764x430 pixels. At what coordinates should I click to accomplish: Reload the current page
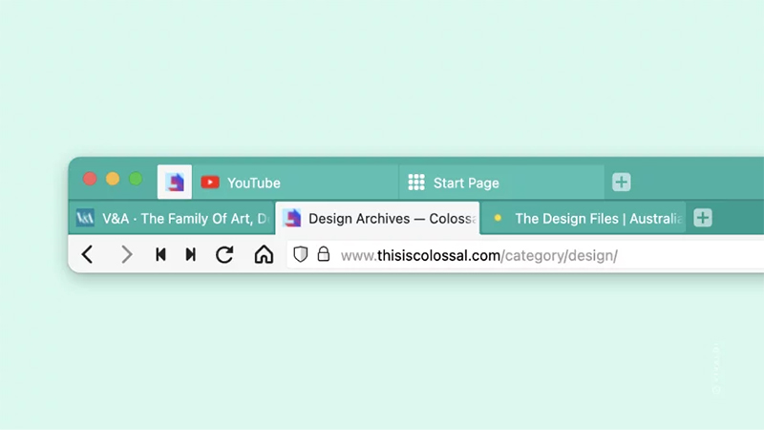pos(224,254)
